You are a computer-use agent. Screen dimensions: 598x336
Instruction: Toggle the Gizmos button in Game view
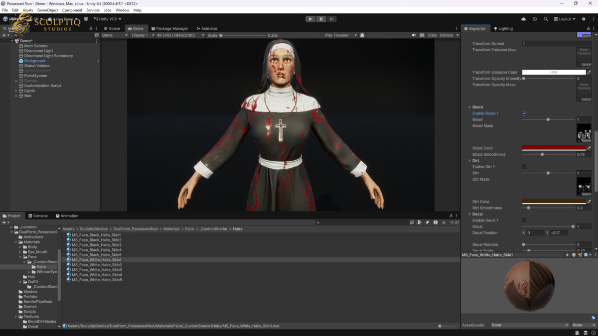click(446, 35)
